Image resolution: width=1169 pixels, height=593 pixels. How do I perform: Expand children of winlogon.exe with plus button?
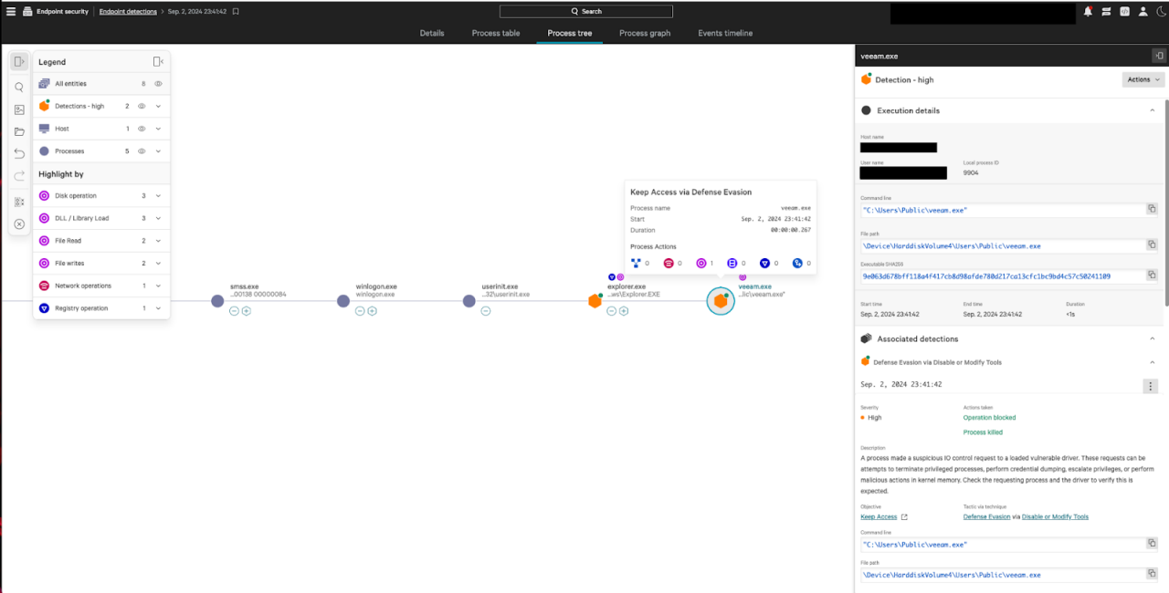tap(372, 311)
